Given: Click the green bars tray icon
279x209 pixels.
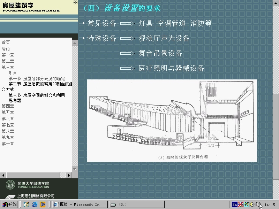Looking at the screenshot, I should 247,204.
